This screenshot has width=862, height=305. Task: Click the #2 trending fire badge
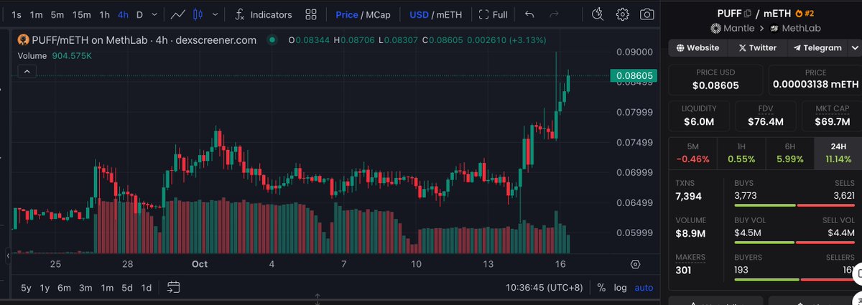click(x=805, y=13)
